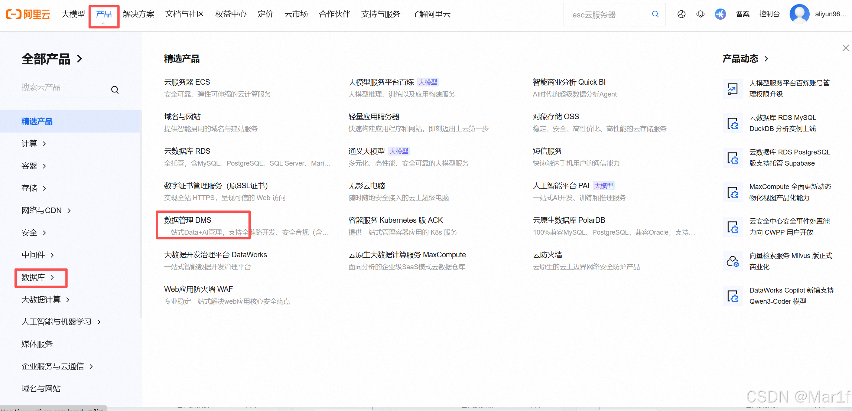Open 轻量应用服务器 product
Image resolution: width=852 pixels, height=411 pixels.
coord(374,117)
